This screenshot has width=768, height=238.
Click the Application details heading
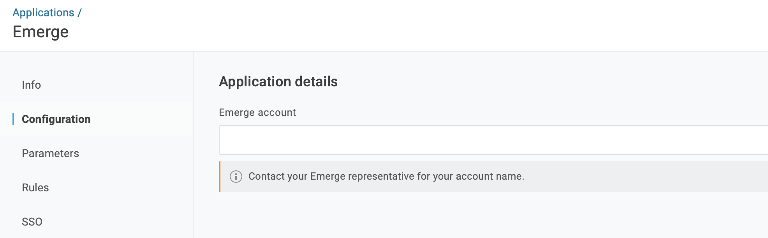coord(278,82)
